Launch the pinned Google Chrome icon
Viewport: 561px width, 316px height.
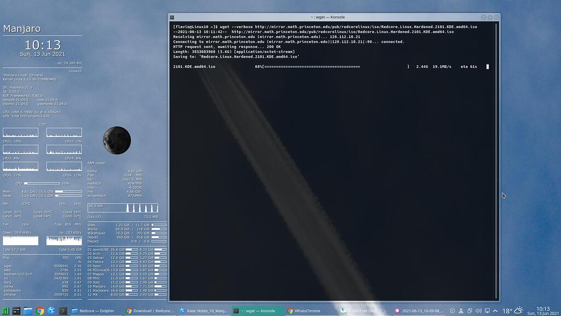(39, 311)
